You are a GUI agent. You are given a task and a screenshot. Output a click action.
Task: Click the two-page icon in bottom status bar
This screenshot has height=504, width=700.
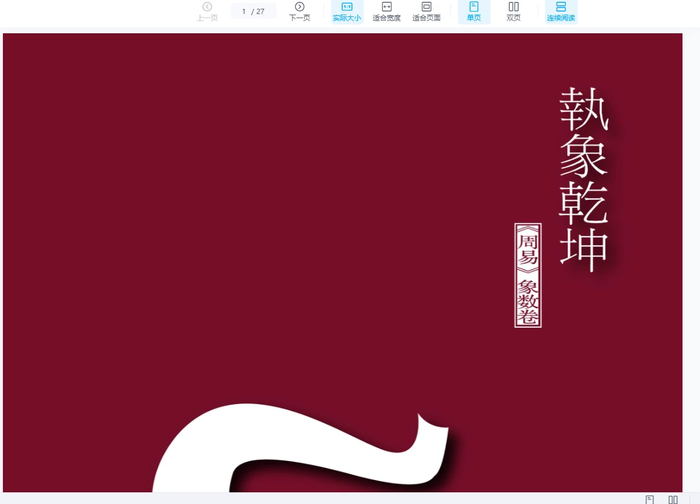click(673, 499)
